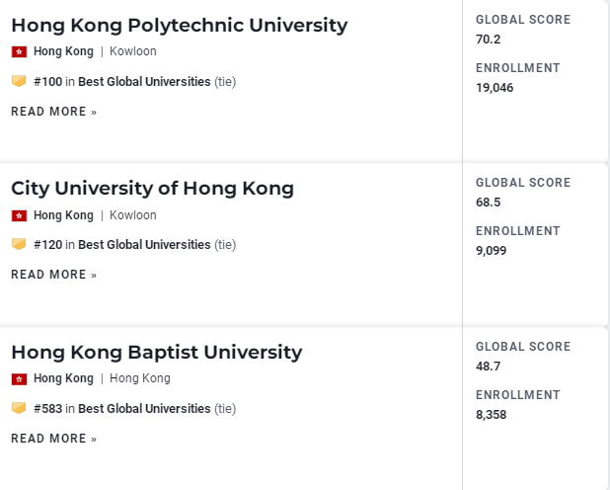Select the 19,046 enrollment figure
This screenshot has width=610, height=490.
(x=495, y=88)
